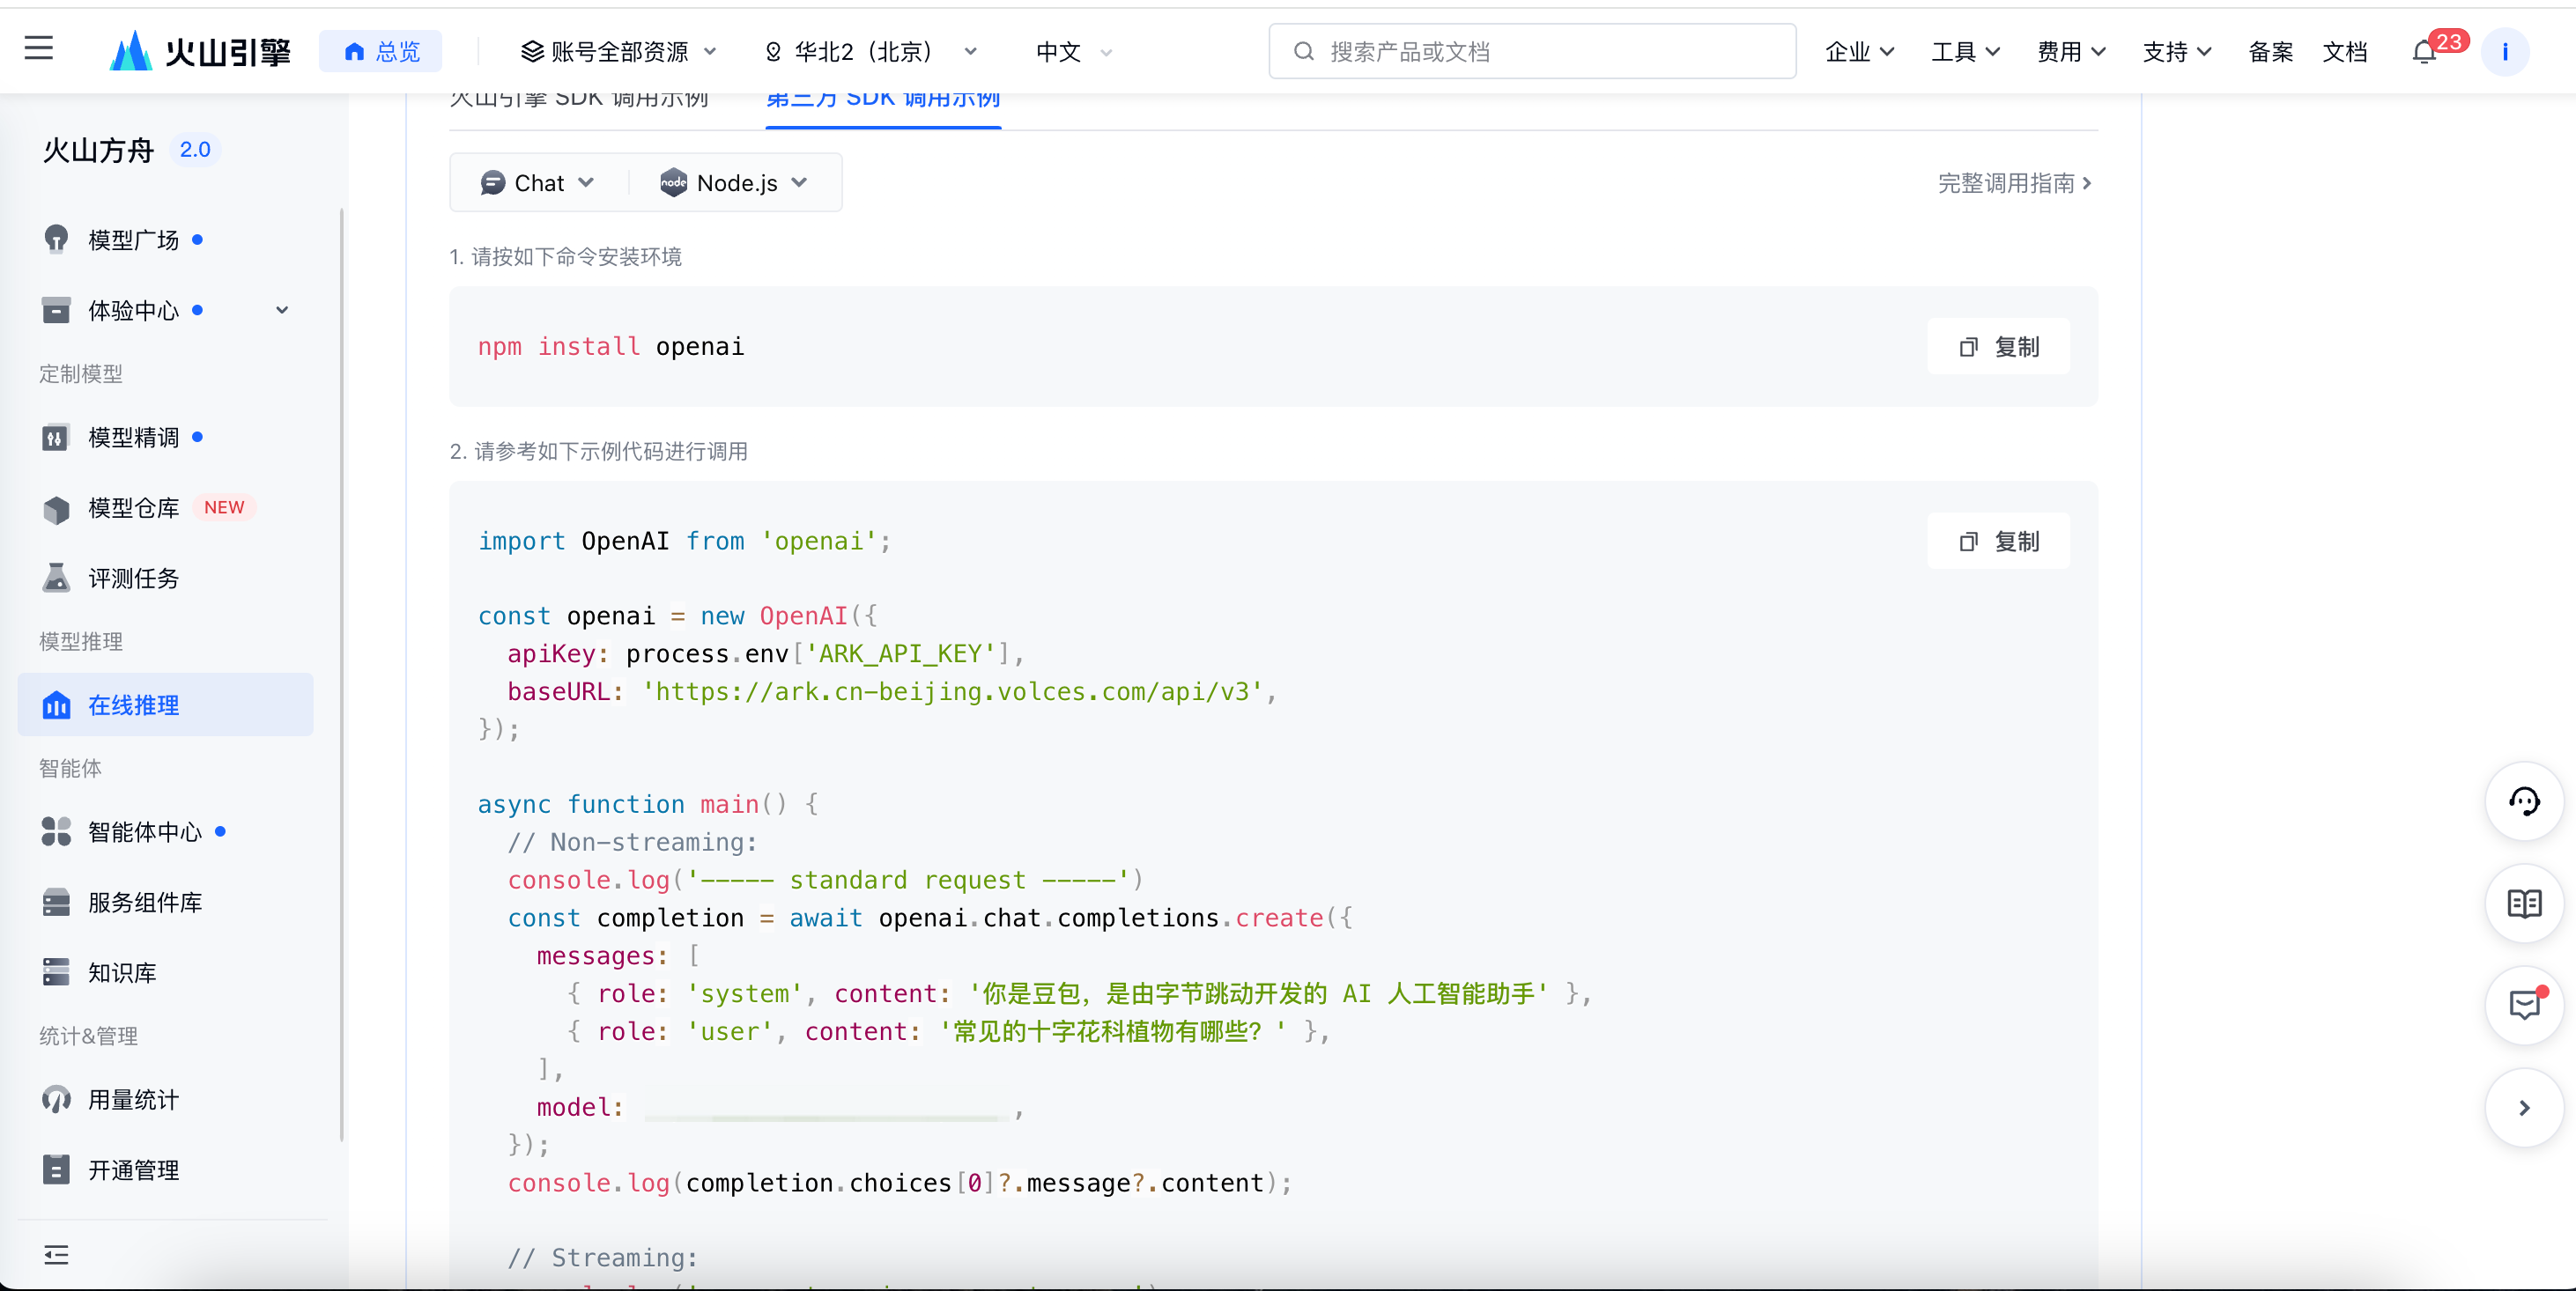Open the 费用 top menu
The height and width of the screenshot is (1291, 2576).
pyautogui.click(x=2070, y=52)
